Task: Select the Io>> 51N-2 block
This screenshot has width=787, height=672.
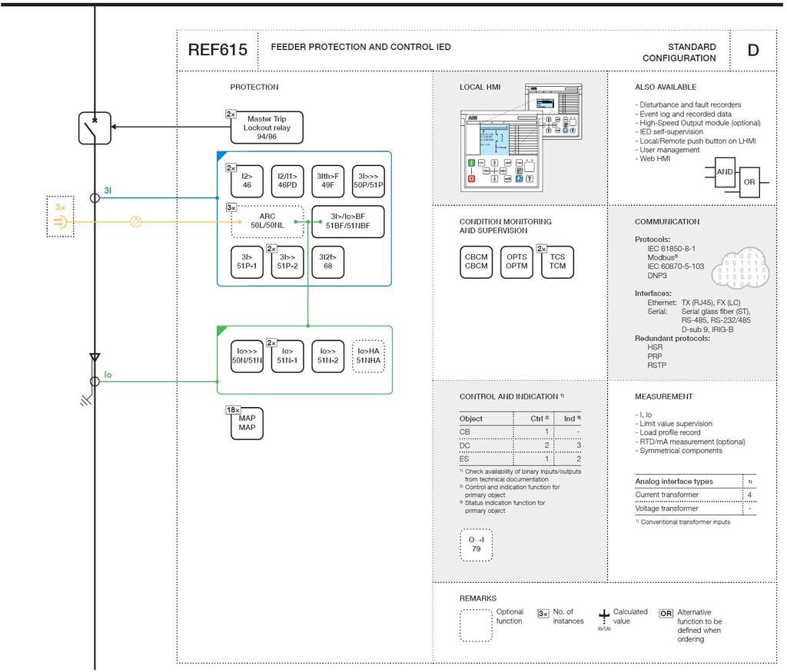Action: [327, 356]
